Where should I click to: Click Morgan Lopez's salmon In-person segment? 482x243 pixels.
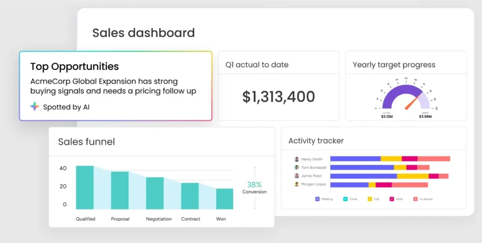coord(410,185)
